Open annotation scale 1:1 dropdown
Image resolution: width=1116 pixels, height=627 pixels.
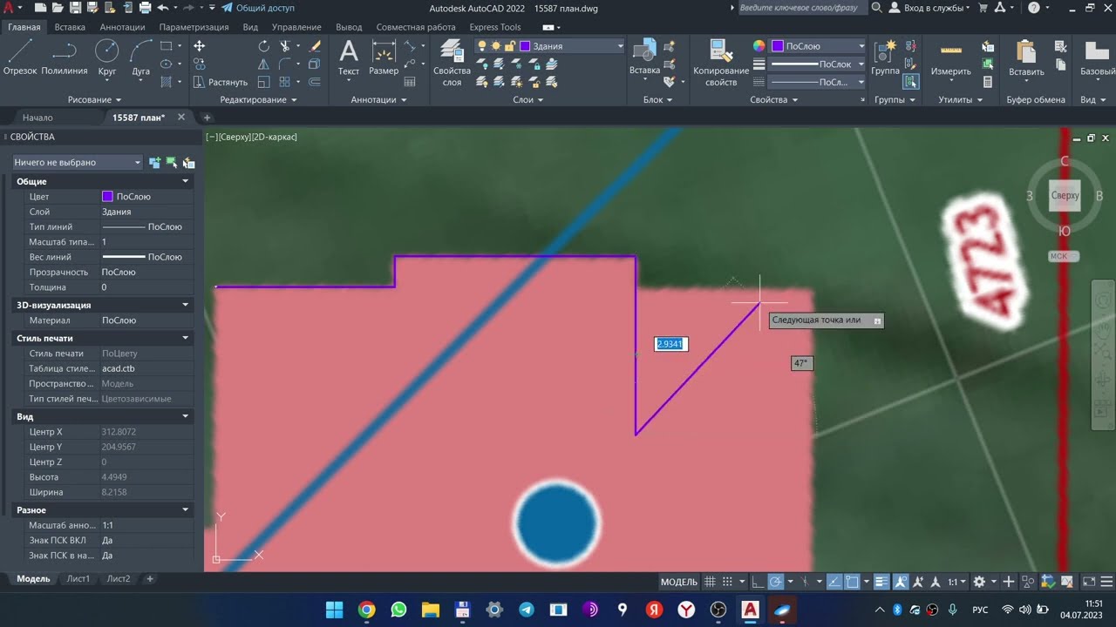pos(957,582)
